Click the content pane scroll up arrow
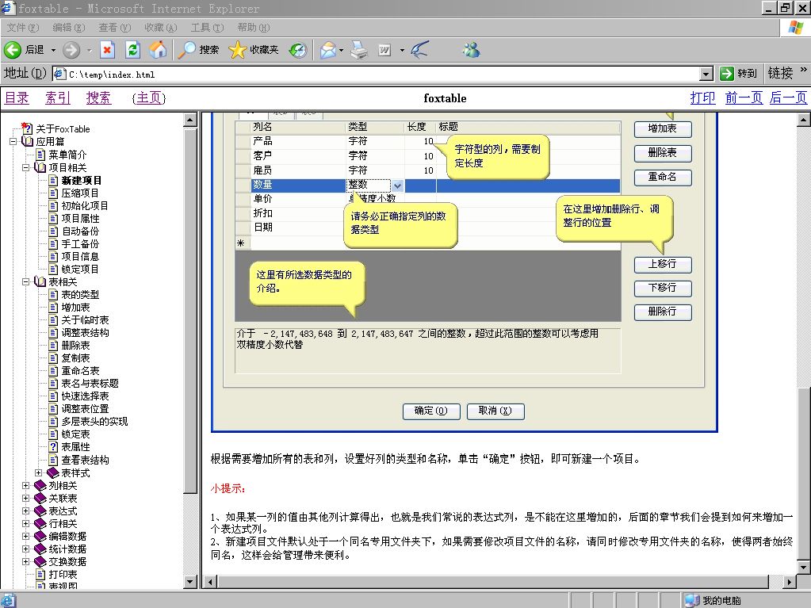 point(803,120)
